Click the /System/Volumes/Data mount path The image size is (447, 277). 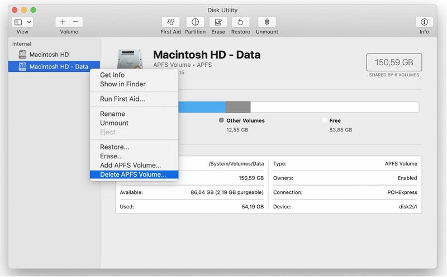[x=236, y=164]
